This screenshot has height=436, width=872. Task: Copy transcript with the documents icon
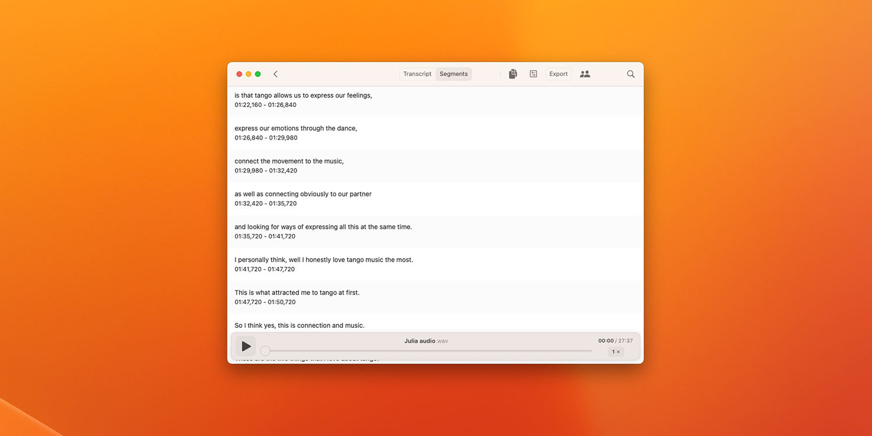click(513, 74)
